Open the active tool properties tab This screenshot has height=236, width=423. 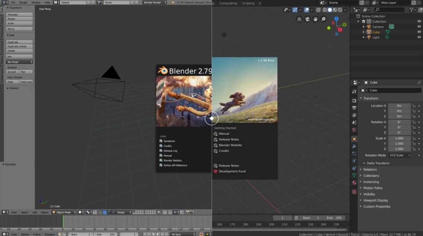click(x=354, y=92)
